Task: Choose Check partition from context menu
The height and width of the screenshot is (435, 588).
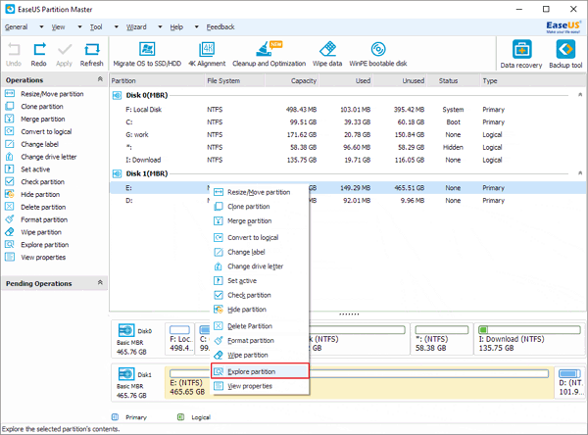Action: 260,295
